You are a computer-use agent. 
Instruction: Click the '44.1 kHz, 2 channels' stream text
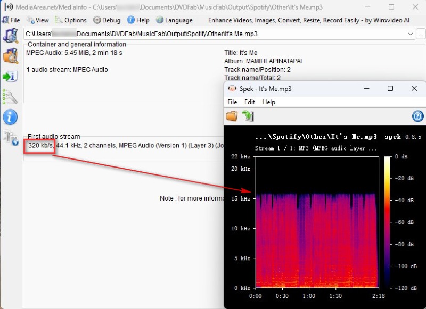[x=86, y=145]
